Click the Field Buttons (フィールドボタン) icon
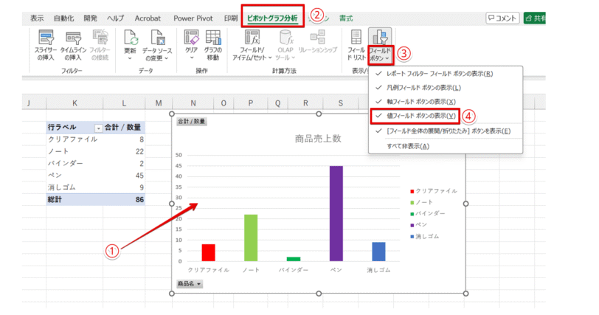The height and width of the screenshot is (315, 599). click(380, 38)
